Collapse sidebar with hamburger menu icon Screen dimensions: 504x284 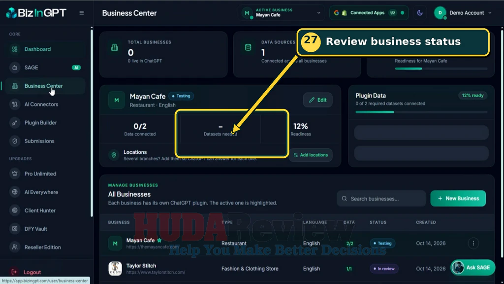click(x=82, y=13)
